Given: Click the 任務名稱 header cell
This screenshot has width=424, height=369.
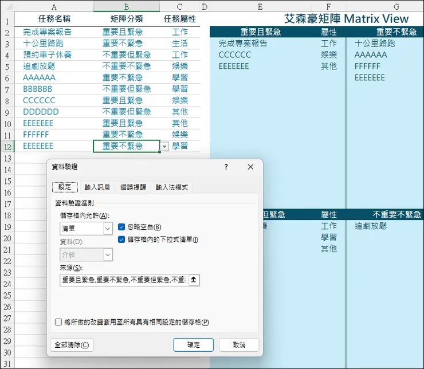Looking at the screenshot, I should [54, 19].
